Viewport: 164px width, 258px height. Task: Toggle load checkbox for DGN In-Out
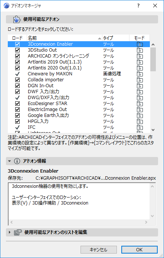click(x=17, y=86)
